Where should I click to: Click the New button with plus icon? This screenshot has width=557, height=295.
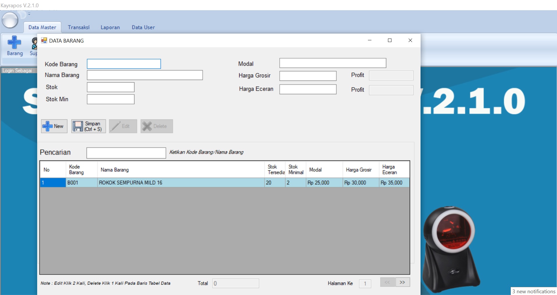click(x=54, y=126)
